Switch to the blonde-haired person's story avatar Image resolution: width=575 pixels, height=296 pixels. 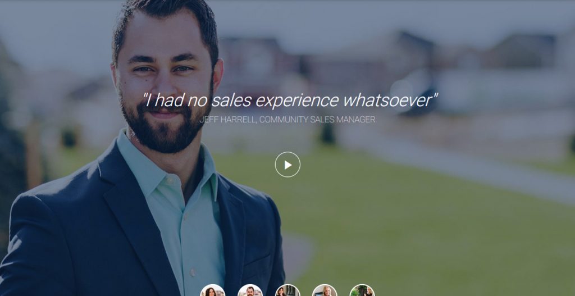click(325, 290)
